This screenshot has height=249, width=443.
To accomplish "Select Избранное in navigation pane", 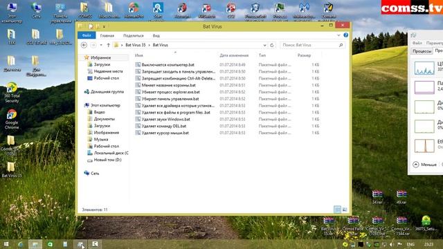I will pyautogui.click(x=100, y=57).
